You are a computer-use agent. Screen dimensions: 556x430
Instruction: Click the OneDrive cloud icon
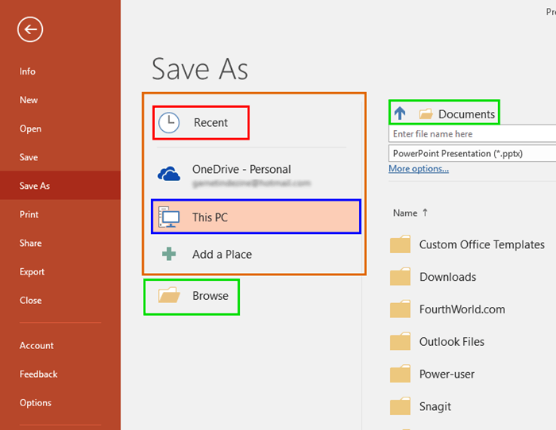tap(169, 174)
